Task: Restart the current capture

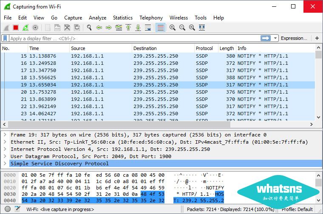Action: 25,28
